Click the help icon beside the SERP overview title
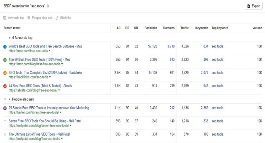Screen dimensions: 265x143 tap(48, 6)
